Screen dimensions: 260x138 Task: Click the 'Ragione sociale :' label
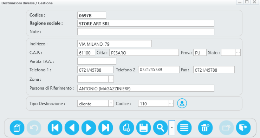coord(46,23)
